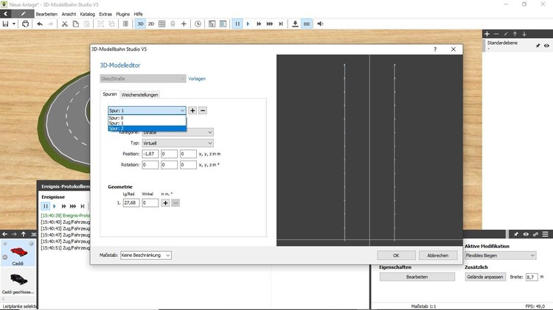Open the Typ Virtuell dropdown

point(178,143)
